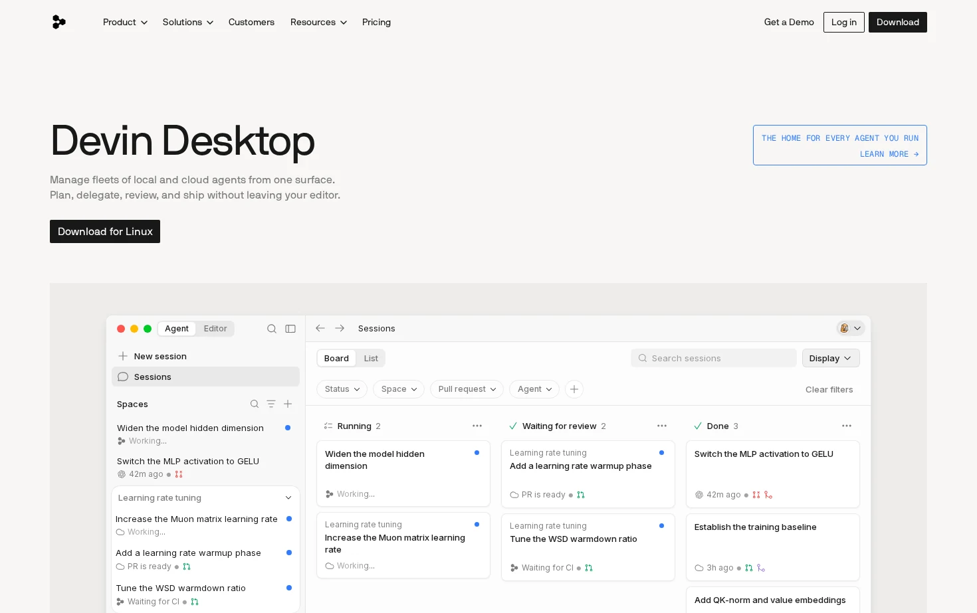Viewport: 977px width, 613px height.
Task: Switch to the Agent mode toggle
Action: click(x=177, y=329)
